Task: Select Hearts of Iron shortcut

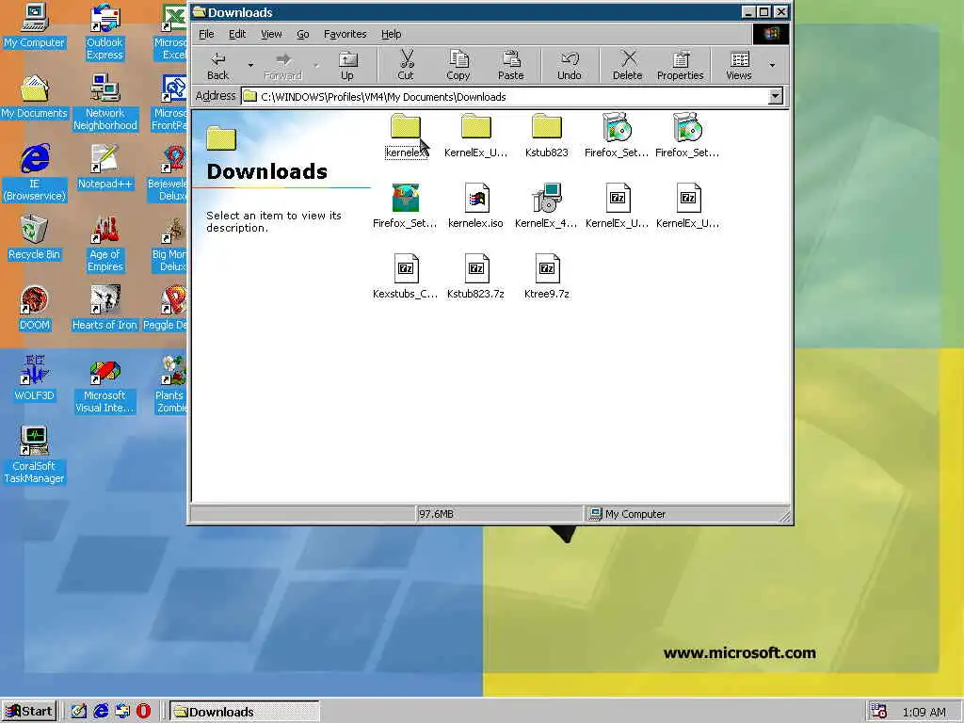Action: pos(104,309)
